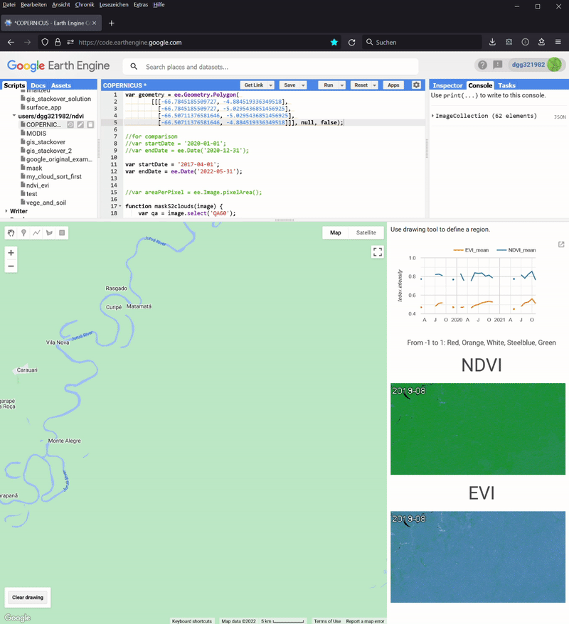
Task: Pop out the chart in new tab
Action: [561, 244]
